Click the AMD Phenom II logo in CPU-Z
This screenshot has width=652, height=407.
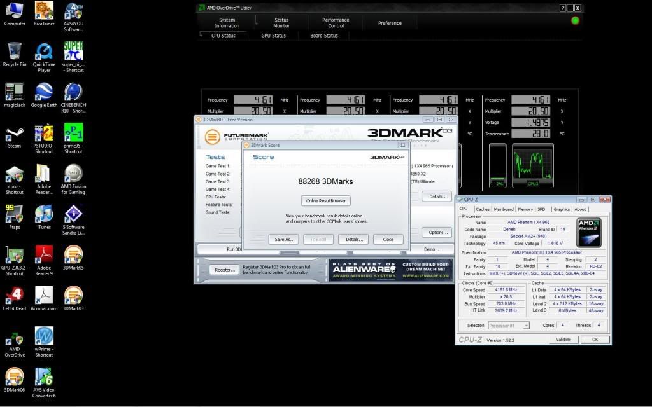(589, 233)
